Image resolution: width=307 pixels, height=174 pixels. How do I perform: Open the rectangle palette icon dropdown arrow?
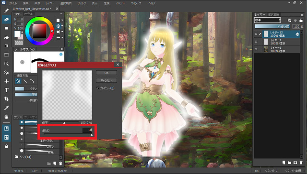coord(62,20)
